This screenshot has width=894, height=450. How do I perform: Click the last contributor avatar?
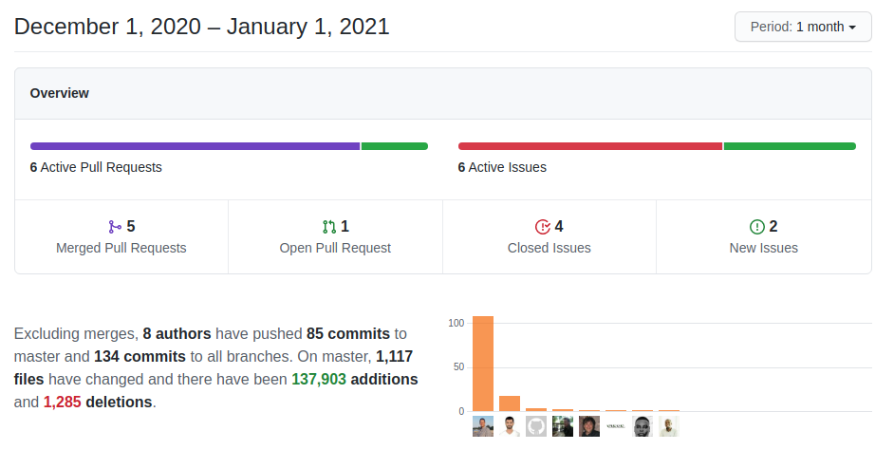click(669, 426)
